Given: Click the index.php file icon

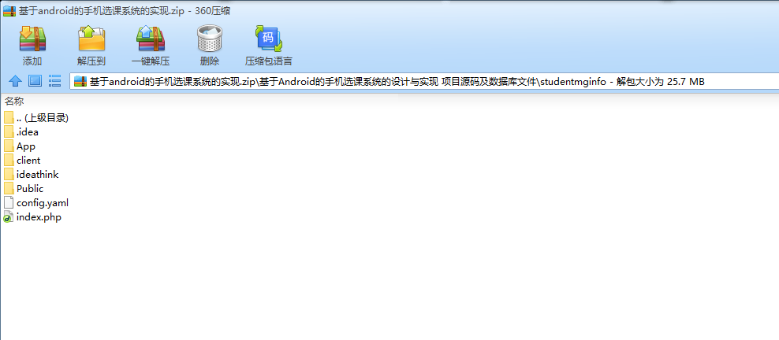Looking at the screenshot, I should pyautogui.click(x=9, y=217).
